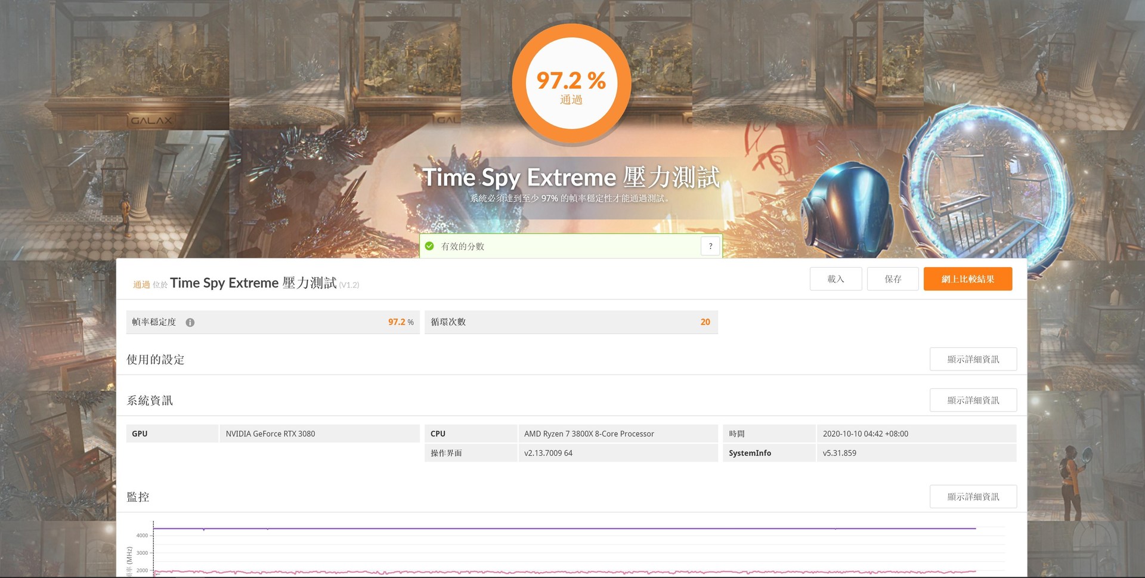
Task: Show details for the 系統資訊 section
Action: [x=973, y=400]
